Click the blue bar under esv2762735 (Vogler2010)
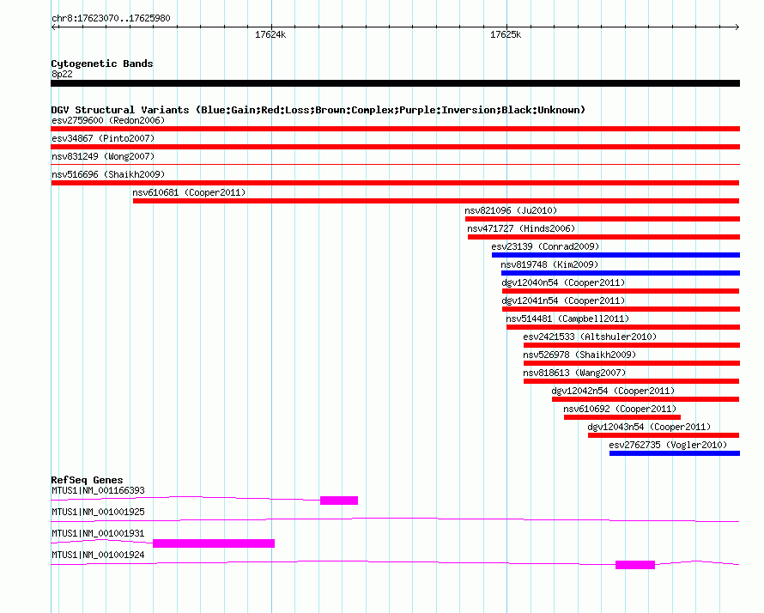 click(675, 453)
